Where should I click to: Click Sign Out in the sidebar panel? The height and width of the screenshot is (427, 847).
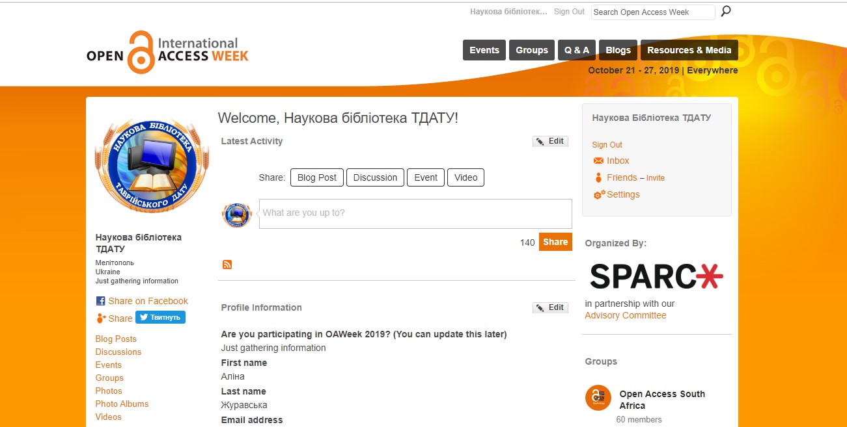[x=607, y=145]
